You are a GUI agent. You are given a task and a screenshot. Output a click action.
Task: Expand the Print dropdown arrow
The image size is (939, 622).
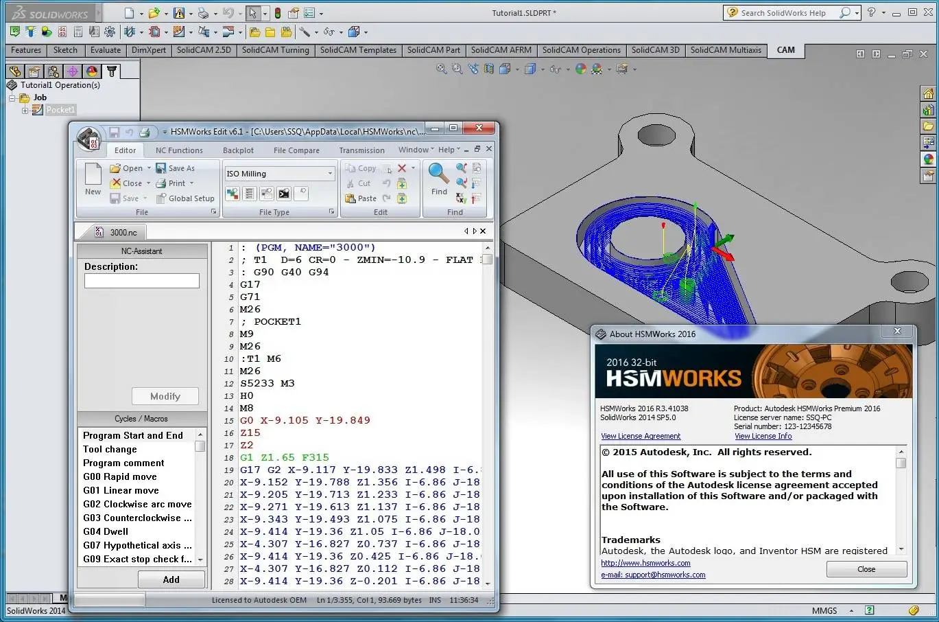coord(191,183)
